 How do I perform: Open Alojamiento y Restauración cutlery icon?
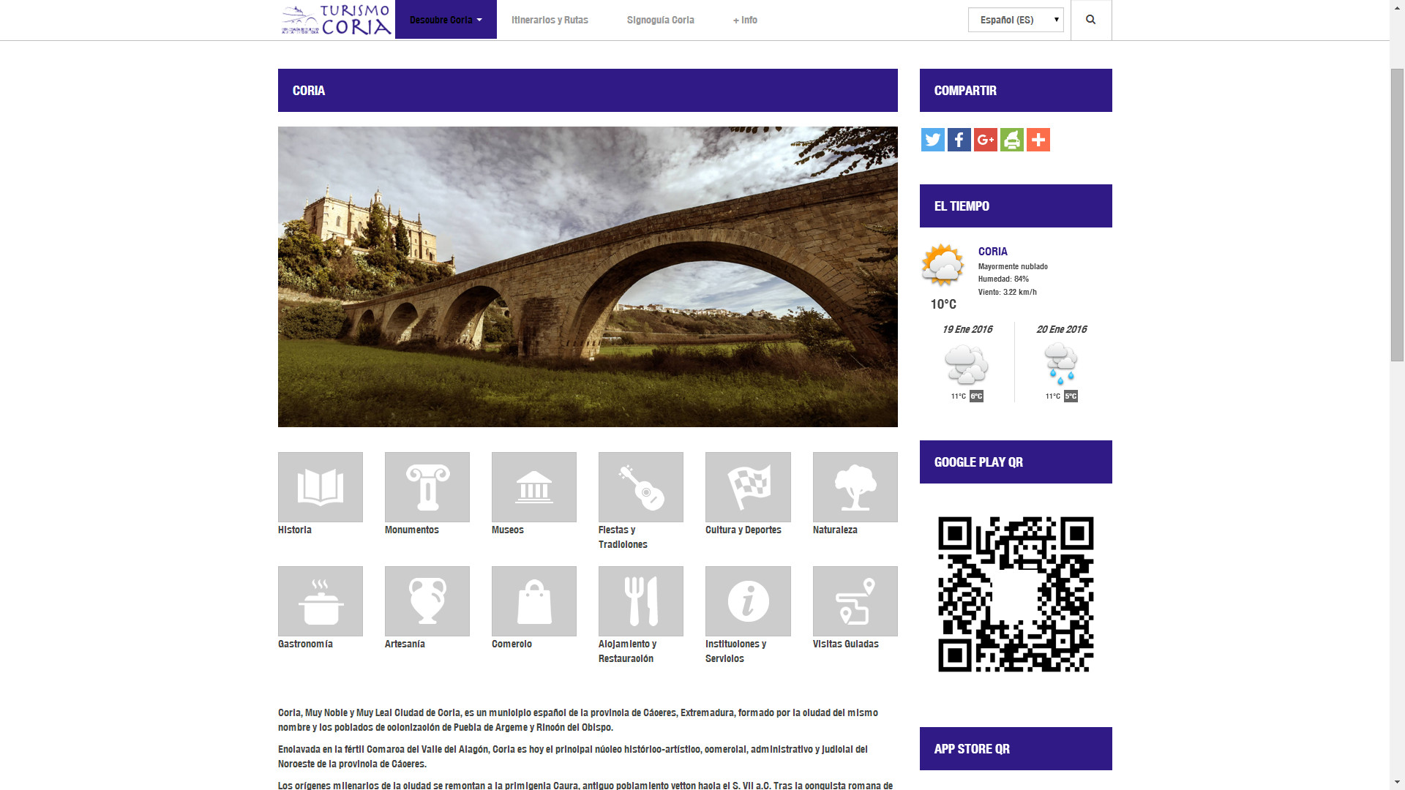pyautogui.click(x=640, y=601)
